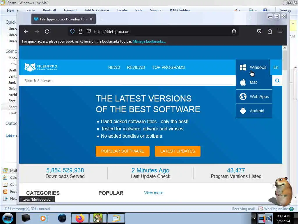Screen dimensions: 298x224
Task: Open Firefox extensions menu
Action: coord(270,31)
